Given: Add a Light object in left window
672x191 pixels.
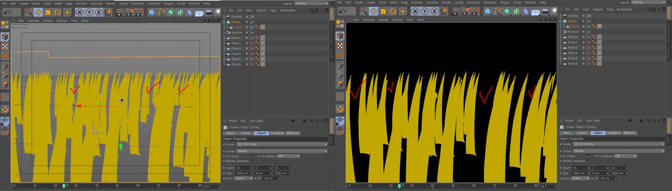Looking at the screenshot, I should point(218,12).
